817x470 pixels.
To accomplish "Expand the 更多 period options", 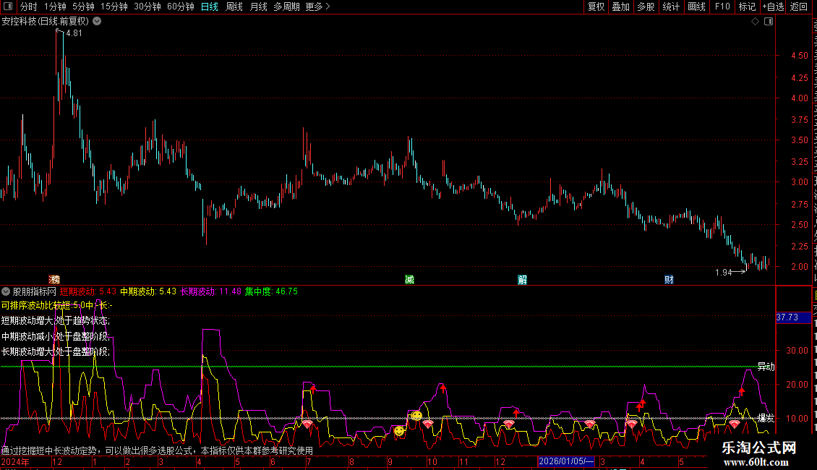I will pyautogui.click(x=317, y=7).
